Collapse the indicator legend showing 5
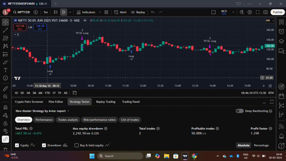The width and height of the screenshot is (286, 161). [16, 34]
